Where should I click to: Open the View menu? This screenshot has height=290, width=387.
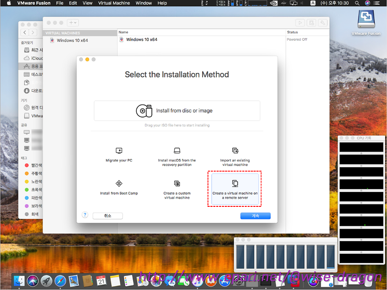click(88, 3)
